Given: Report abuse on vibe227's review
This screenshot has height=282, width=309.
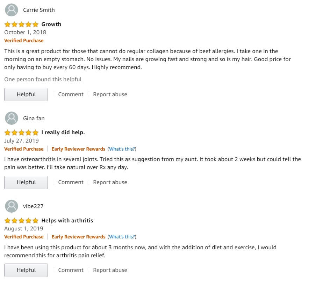Looking at the screenshot, I should (110, 270).
